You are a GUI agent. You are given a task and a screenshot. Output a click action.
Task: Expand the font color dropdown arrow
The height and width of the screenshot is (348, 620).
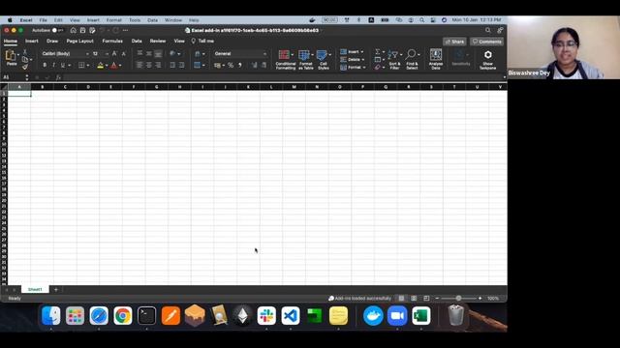(x=120, y=66)
